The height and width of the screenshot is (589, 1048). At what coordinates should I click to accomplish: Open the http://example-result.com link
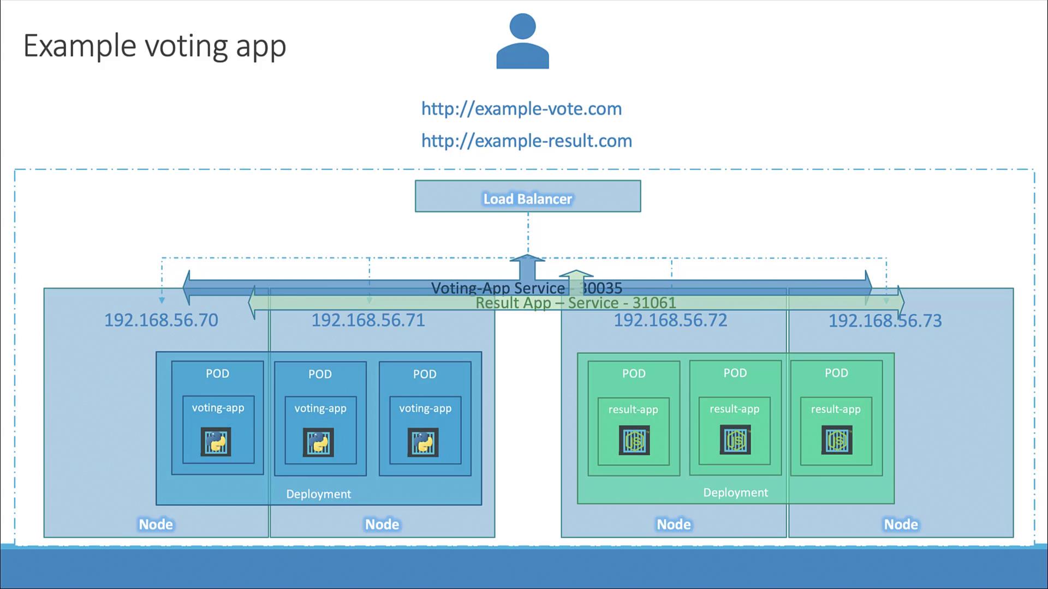[x=526, y=141]
